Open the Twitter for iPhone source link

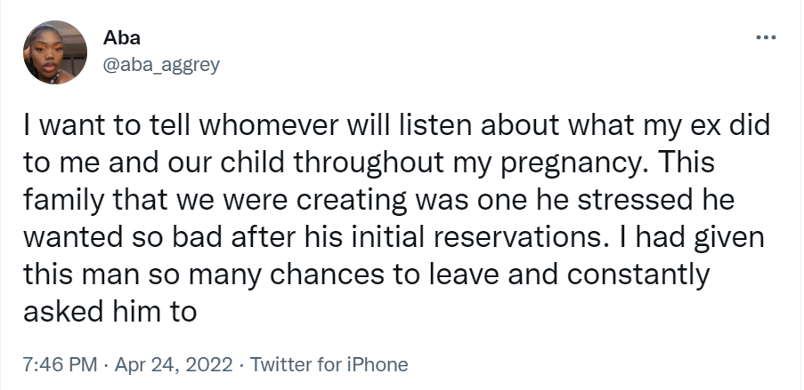click(x=329, y=364)
